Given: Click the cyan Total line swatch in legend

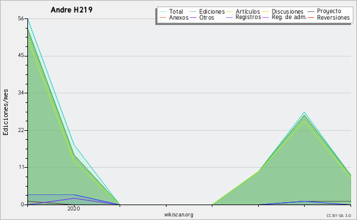Looking at the screenshot, I should click(163, 12).
